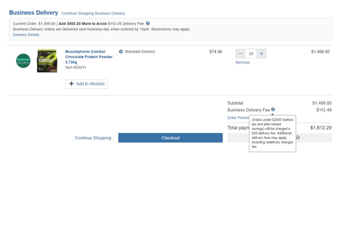Open the Delivery Details link

pyautogui.click(x=26, y=35)
